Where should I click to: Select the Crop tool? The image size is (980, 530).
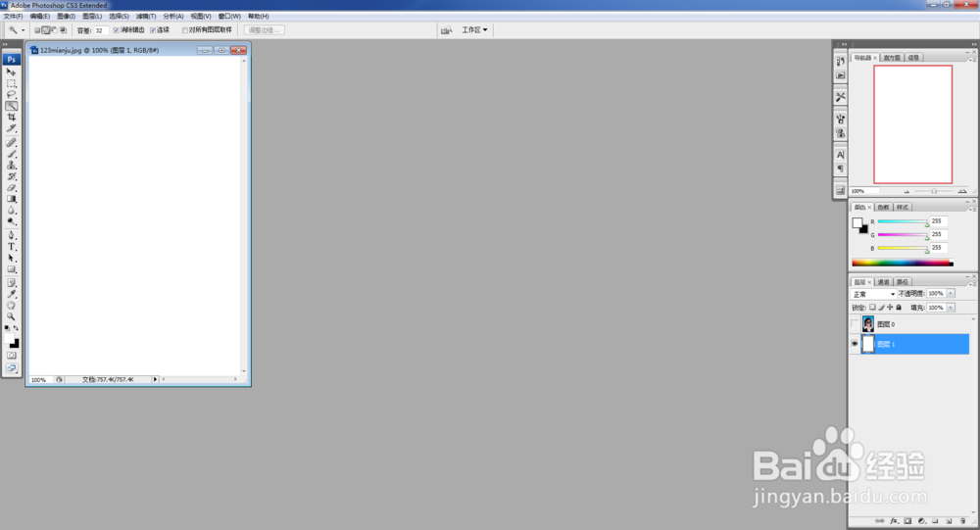point(11,117)
